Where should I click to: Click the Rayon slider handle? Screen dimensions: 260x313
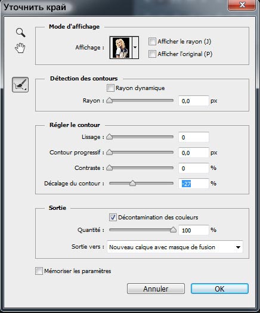[x=110, y=100]
